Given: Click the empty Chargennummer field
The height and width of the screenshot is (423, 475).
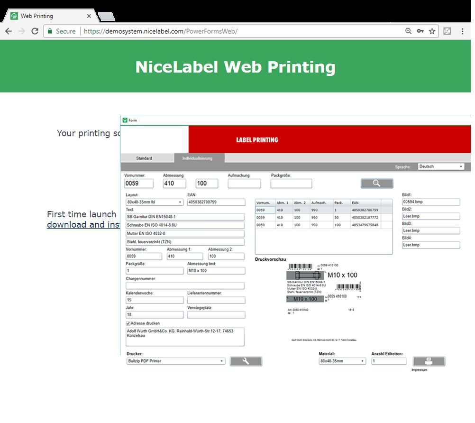Looking at the screenshot, I should pyautogui.click(x=185, y=285).
